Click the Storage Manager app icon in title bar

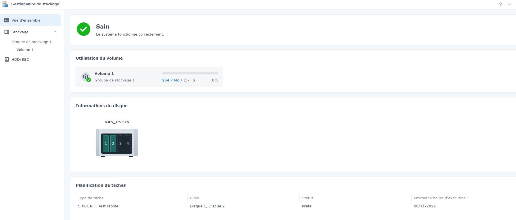(5, 4)
